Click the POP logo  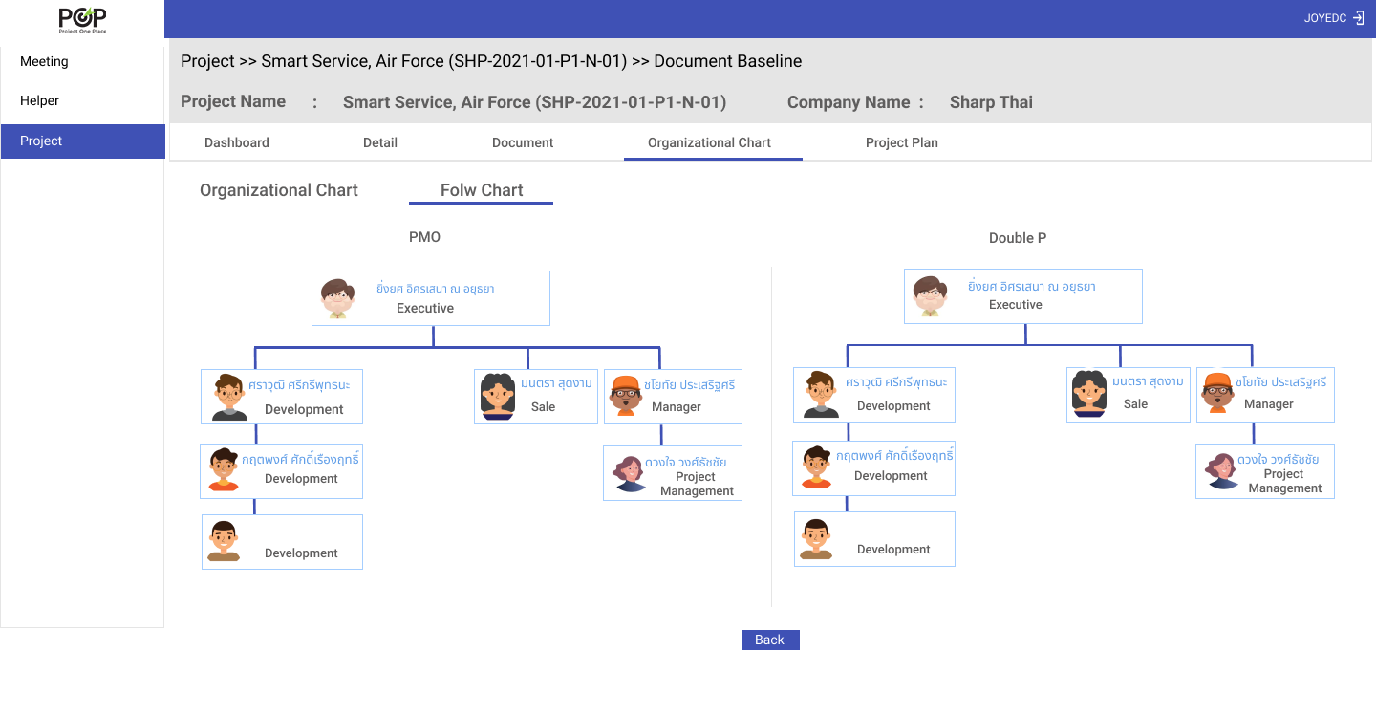[x=82, y=19]
